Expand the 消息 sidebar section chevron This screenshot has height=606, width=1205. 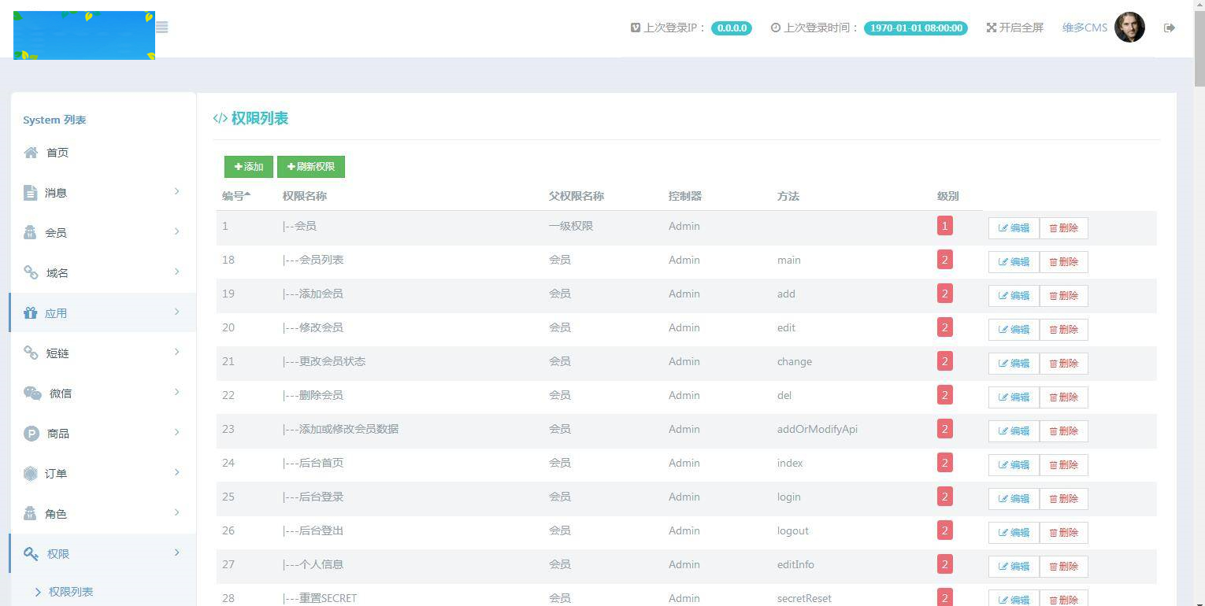pos(176,191)
